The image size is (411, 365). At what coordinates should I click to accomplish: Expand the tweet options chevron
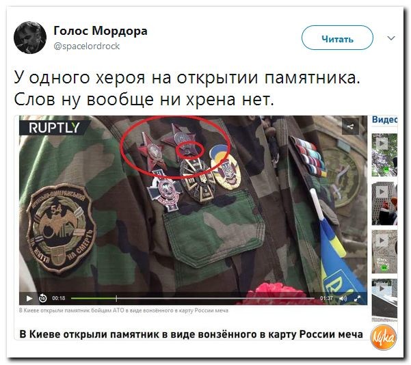coord(391,38)
